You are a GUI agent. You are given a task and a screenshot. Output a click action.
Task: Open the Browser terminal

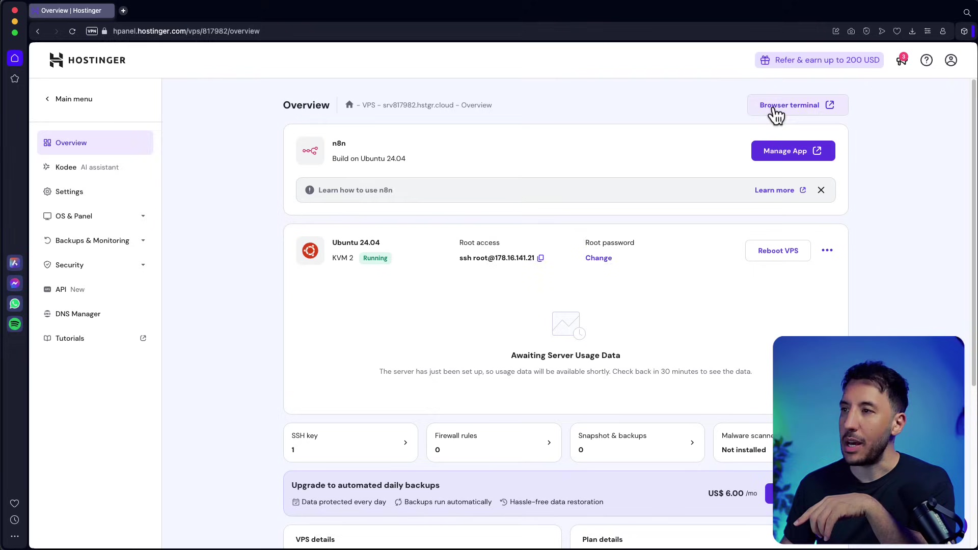(797, 105)
